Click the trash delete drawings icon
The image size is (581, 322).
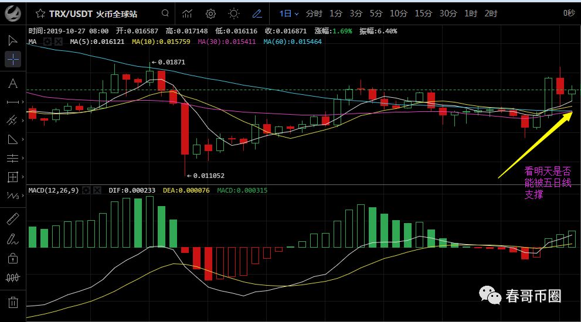tap(13, 302)
